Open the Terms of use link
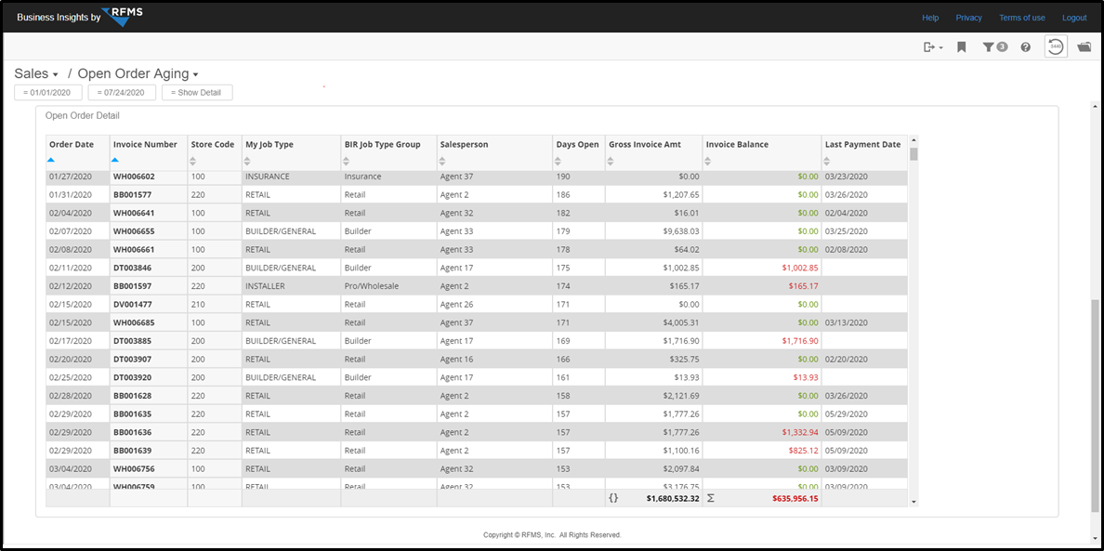The height and width of the screenshot is (551, 1104). [1022, 18]
